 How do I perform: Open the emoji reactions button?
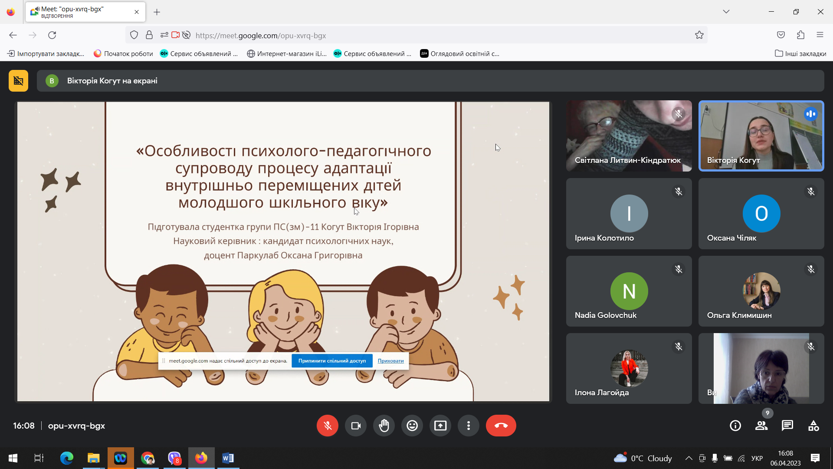click(x=412, y=426)
